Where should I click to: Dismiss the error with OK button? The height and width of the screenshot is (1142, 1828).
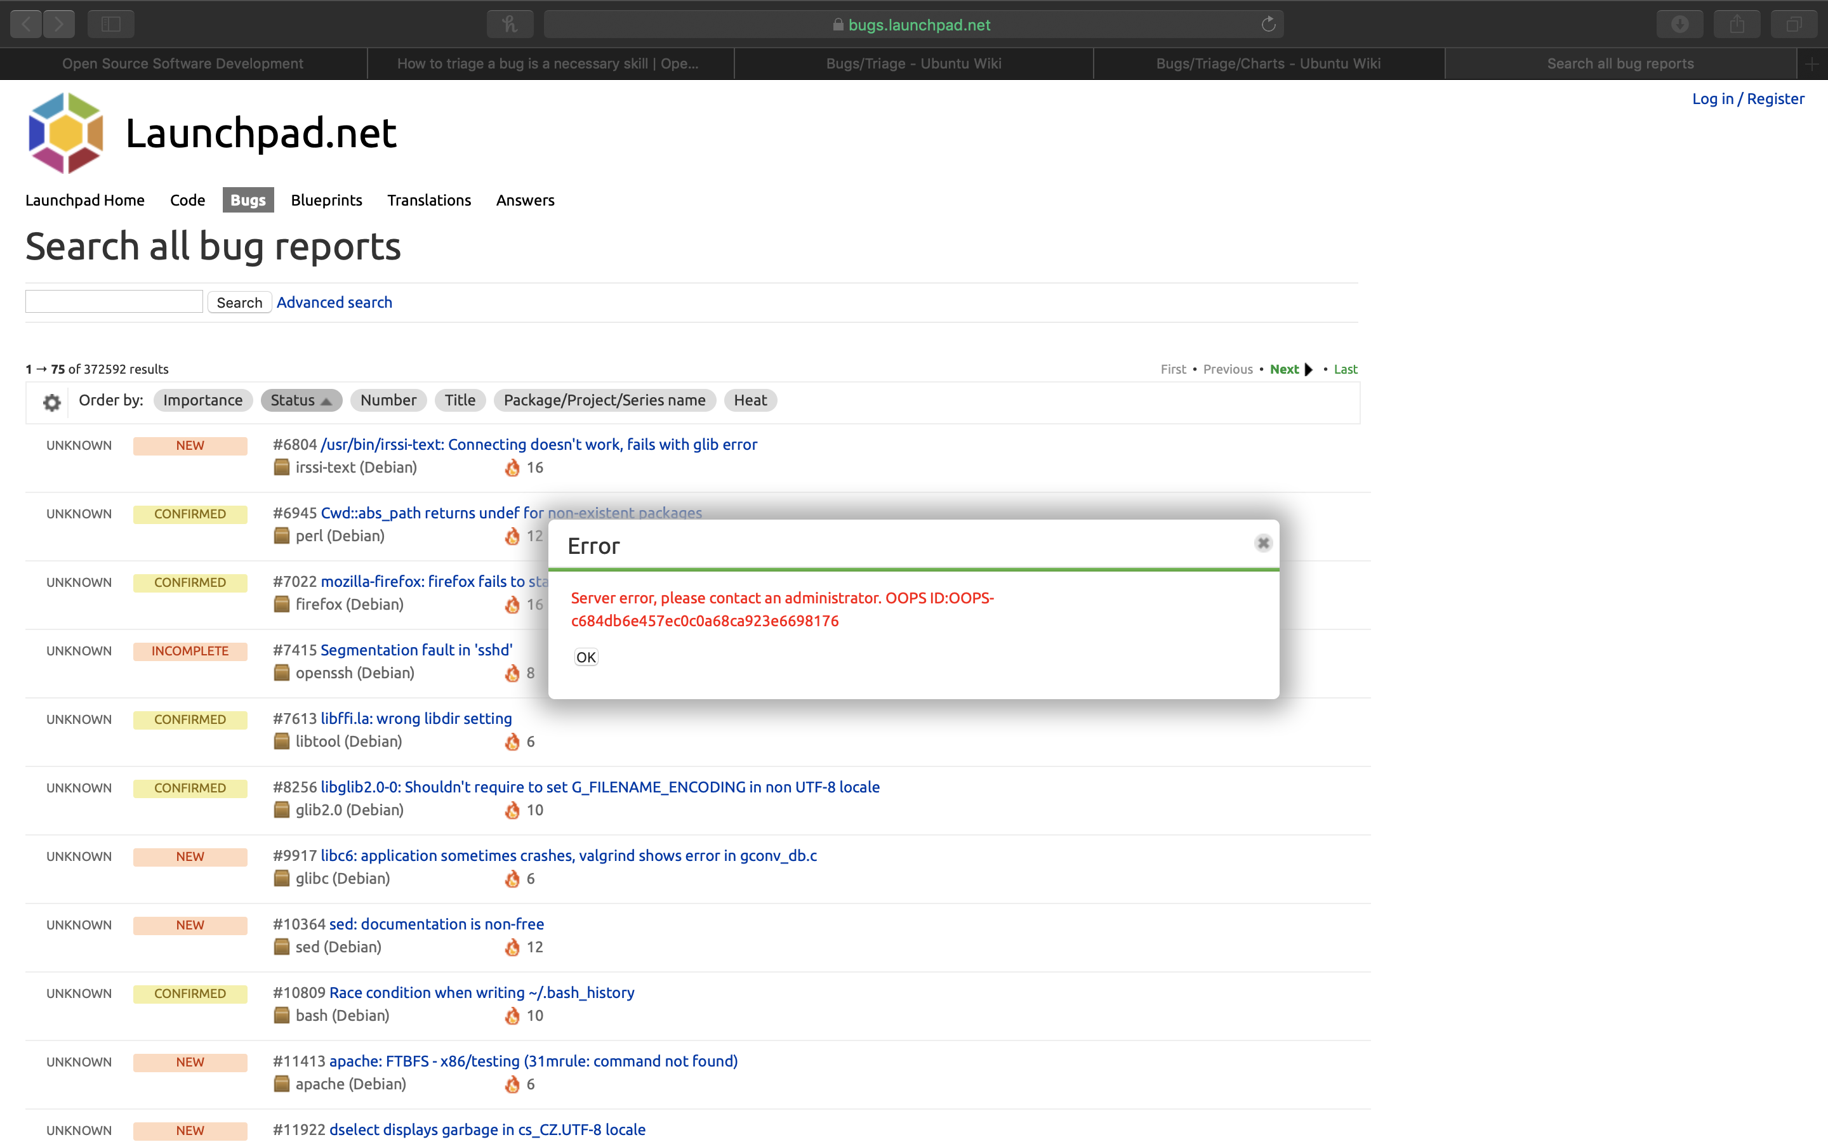(x=586, y=657)
